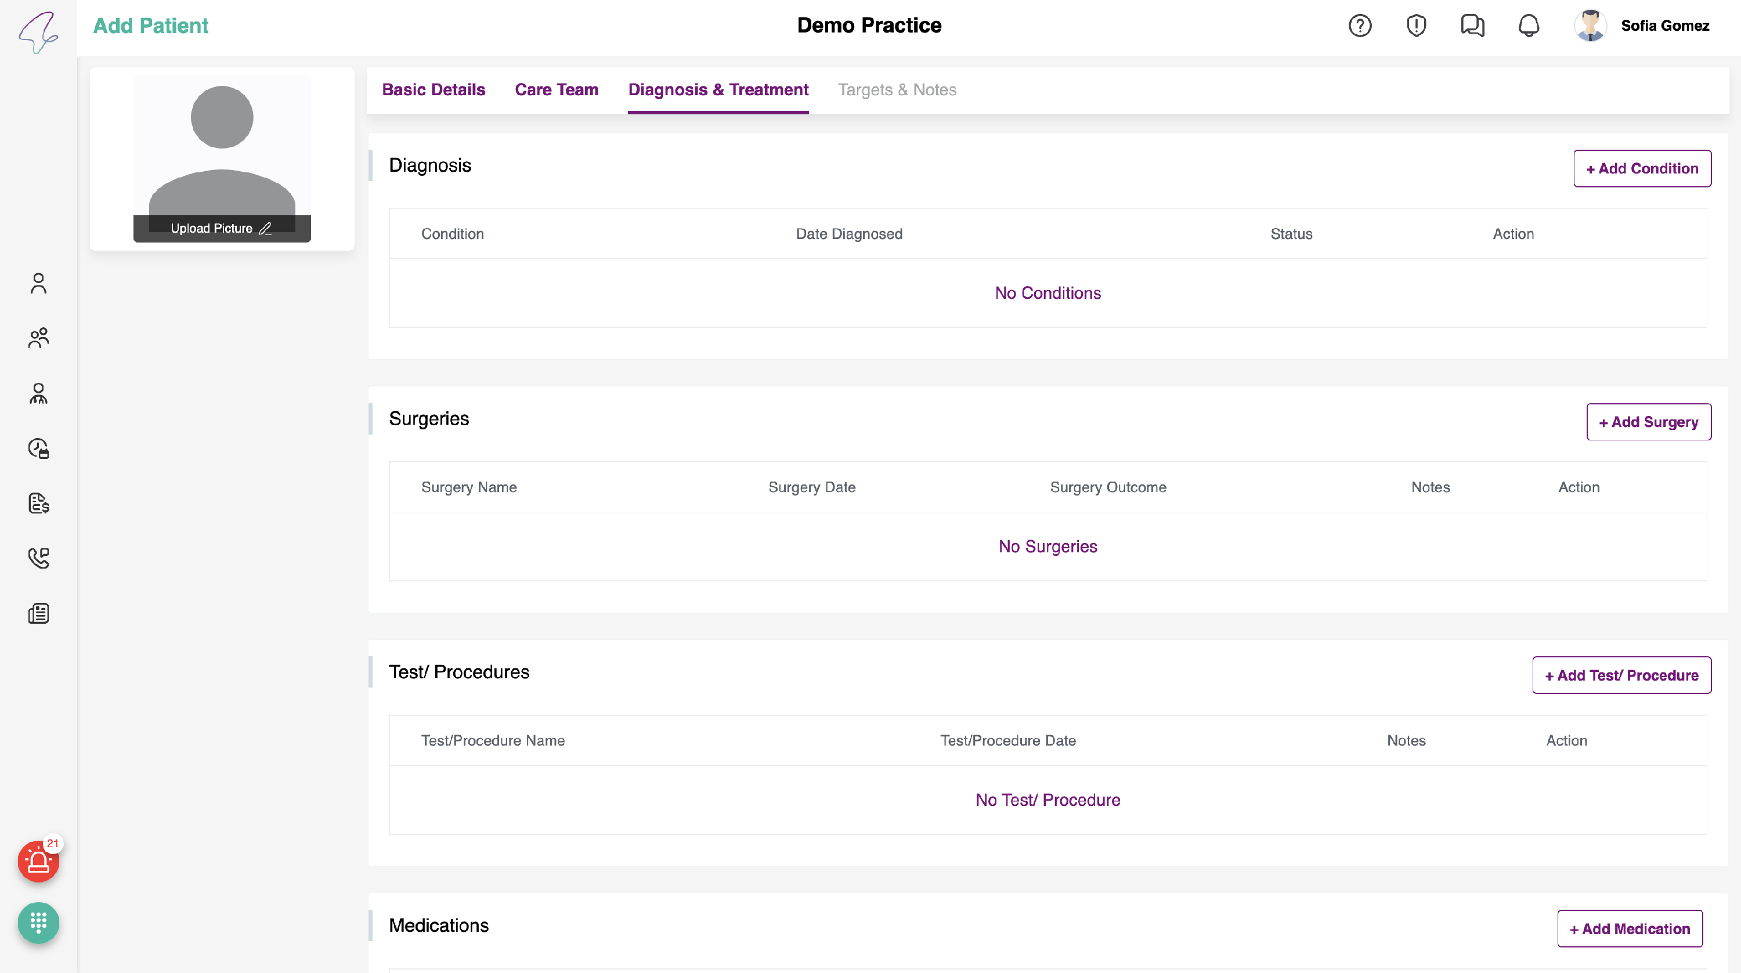The height and width of the screenshot is (973, 1741).
Task: Open the green dial pad button
Action: click(38, 923)
